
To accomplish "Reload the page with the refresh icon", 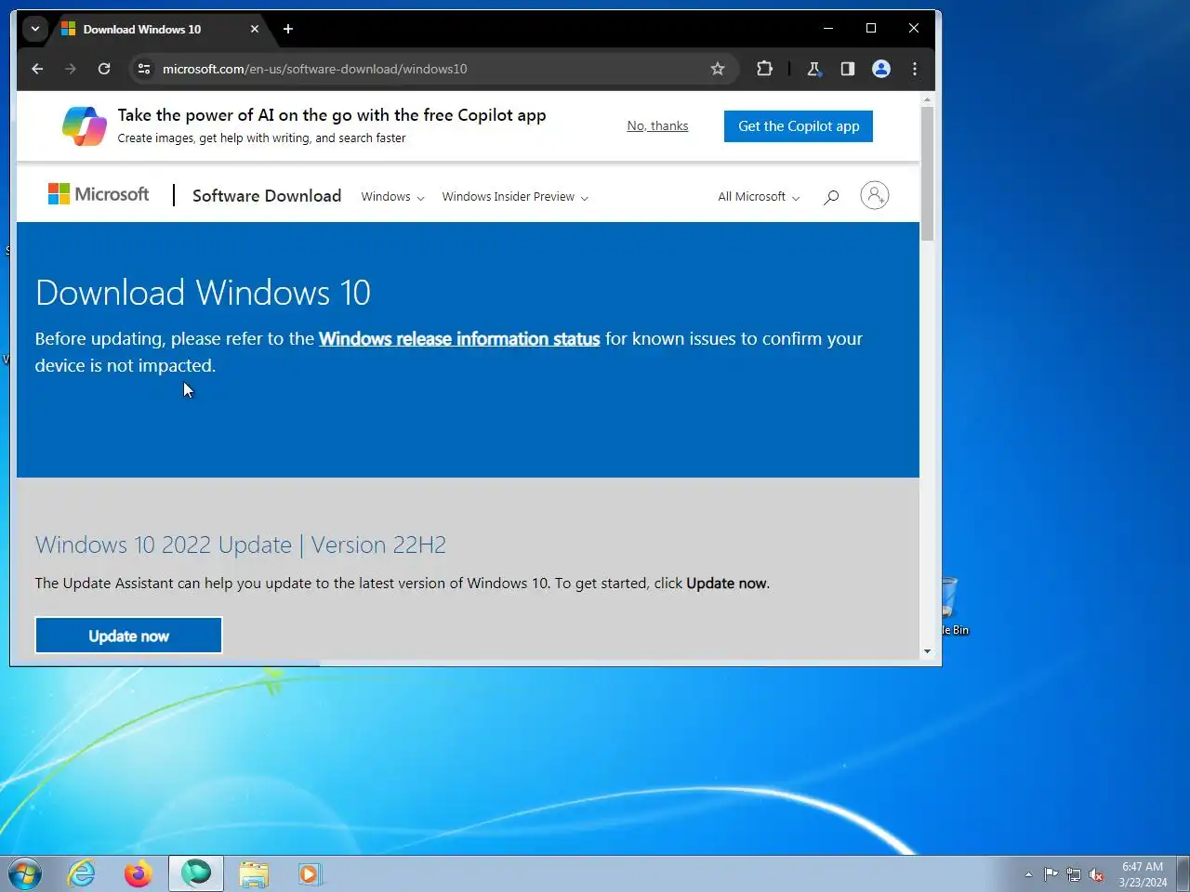I will point(104,69).
